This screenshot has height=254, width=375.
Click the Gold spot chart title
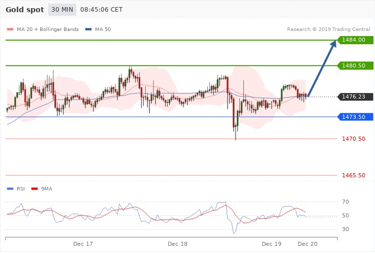23,10
